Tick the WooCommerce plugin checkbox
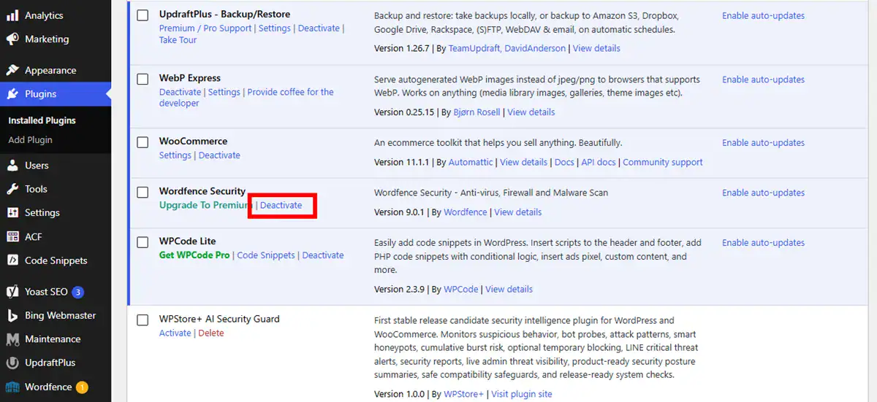Screen dimensions: 877x402 (143, 142)
